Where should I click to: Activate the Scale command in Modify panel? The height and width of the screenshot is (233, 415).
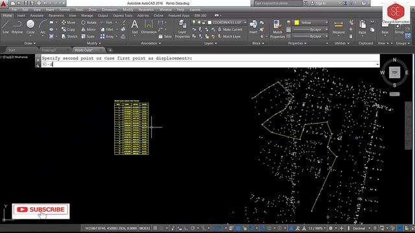(88, 36)
